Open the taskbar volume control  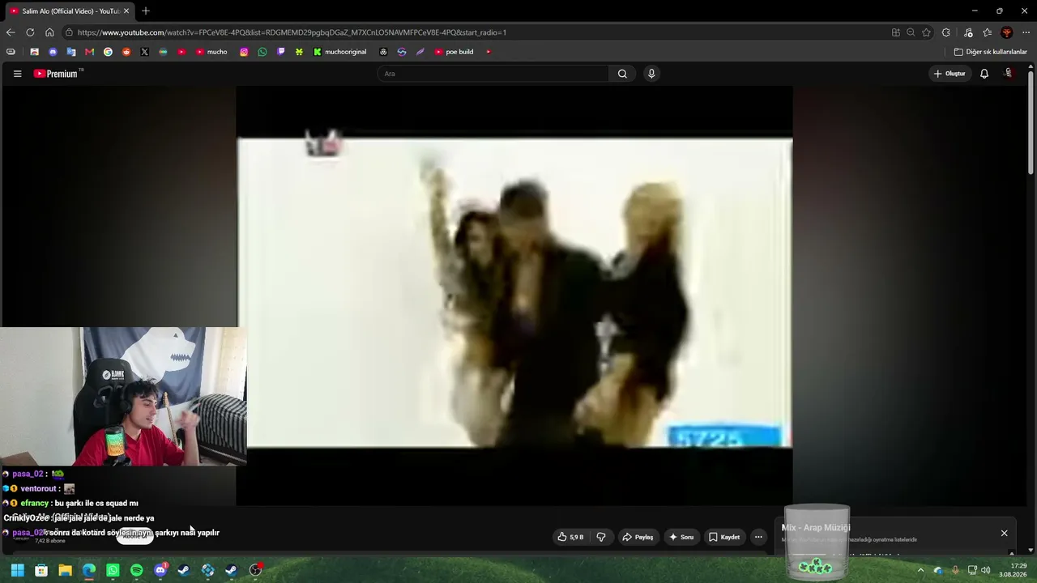[986, 570]
